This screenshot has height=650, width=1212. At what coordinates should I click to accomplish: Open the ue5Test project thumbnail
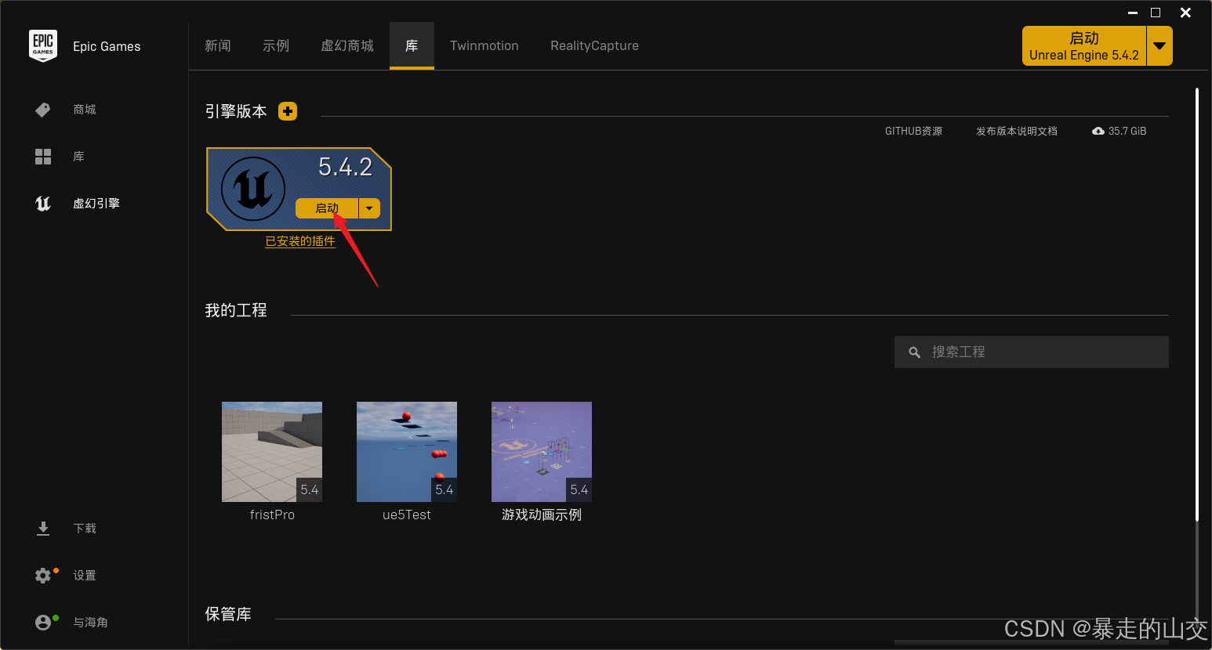pyautogui.click(x=407, y=452)
